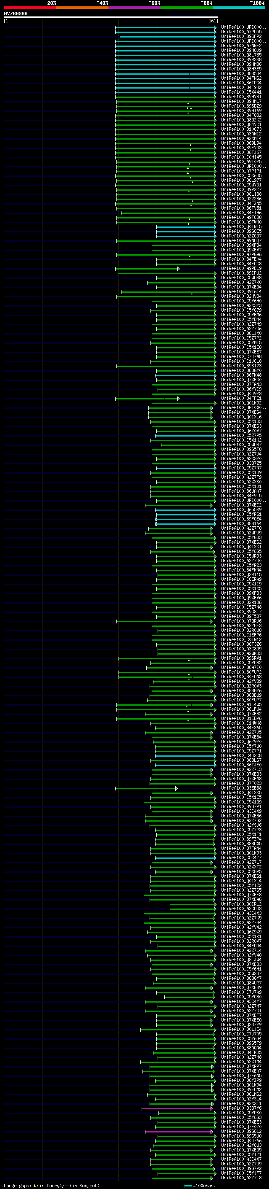
Task: Select label UniRef100_Q69L94
Action: click(x=241, y=143)
